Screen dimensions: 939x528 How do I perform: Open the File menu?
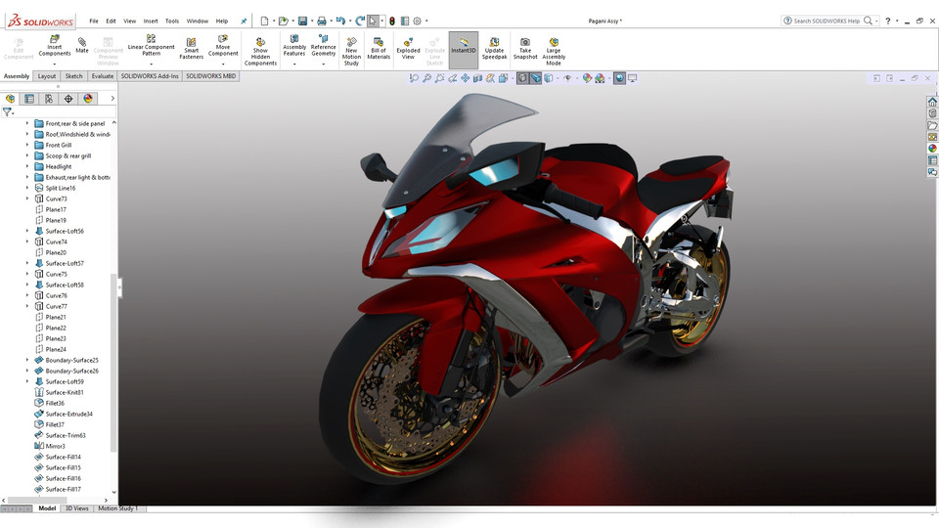(x=94, y=21)
